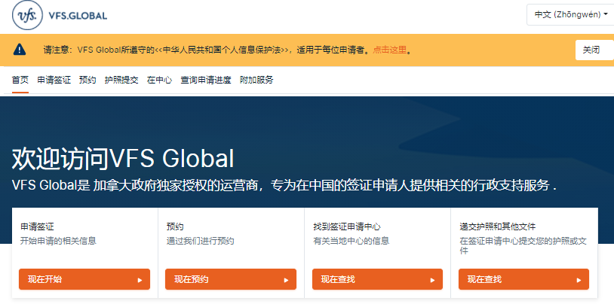Click the text 通过我们进行预约

pos(201,241)
